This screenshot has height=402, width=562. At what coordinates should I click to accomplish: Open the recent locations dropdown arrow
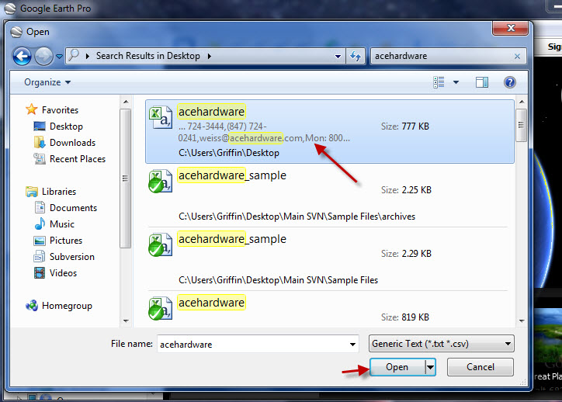[x=59, y=56]
